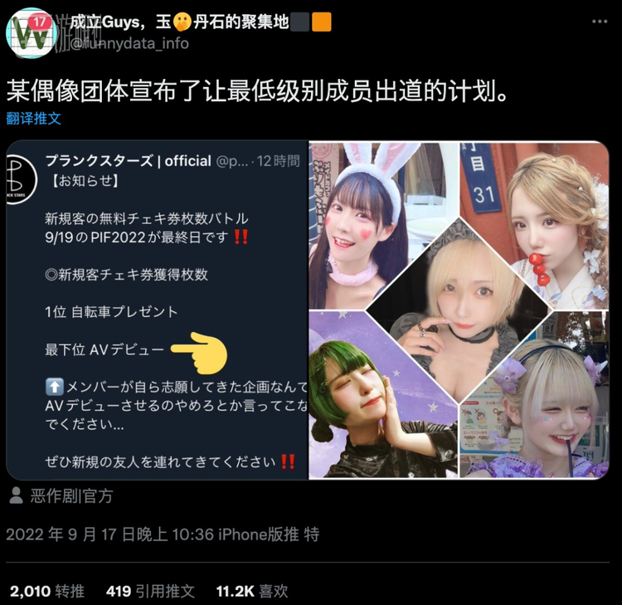Click the blue up-arrow emoji in quoted text

click(55, 387)
